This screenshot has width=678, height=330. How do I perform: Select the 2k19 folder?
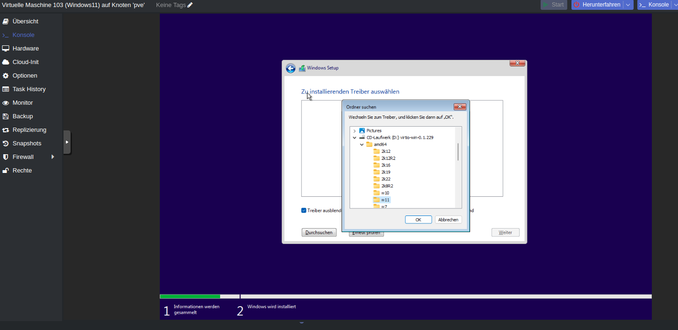pos(382,172)
